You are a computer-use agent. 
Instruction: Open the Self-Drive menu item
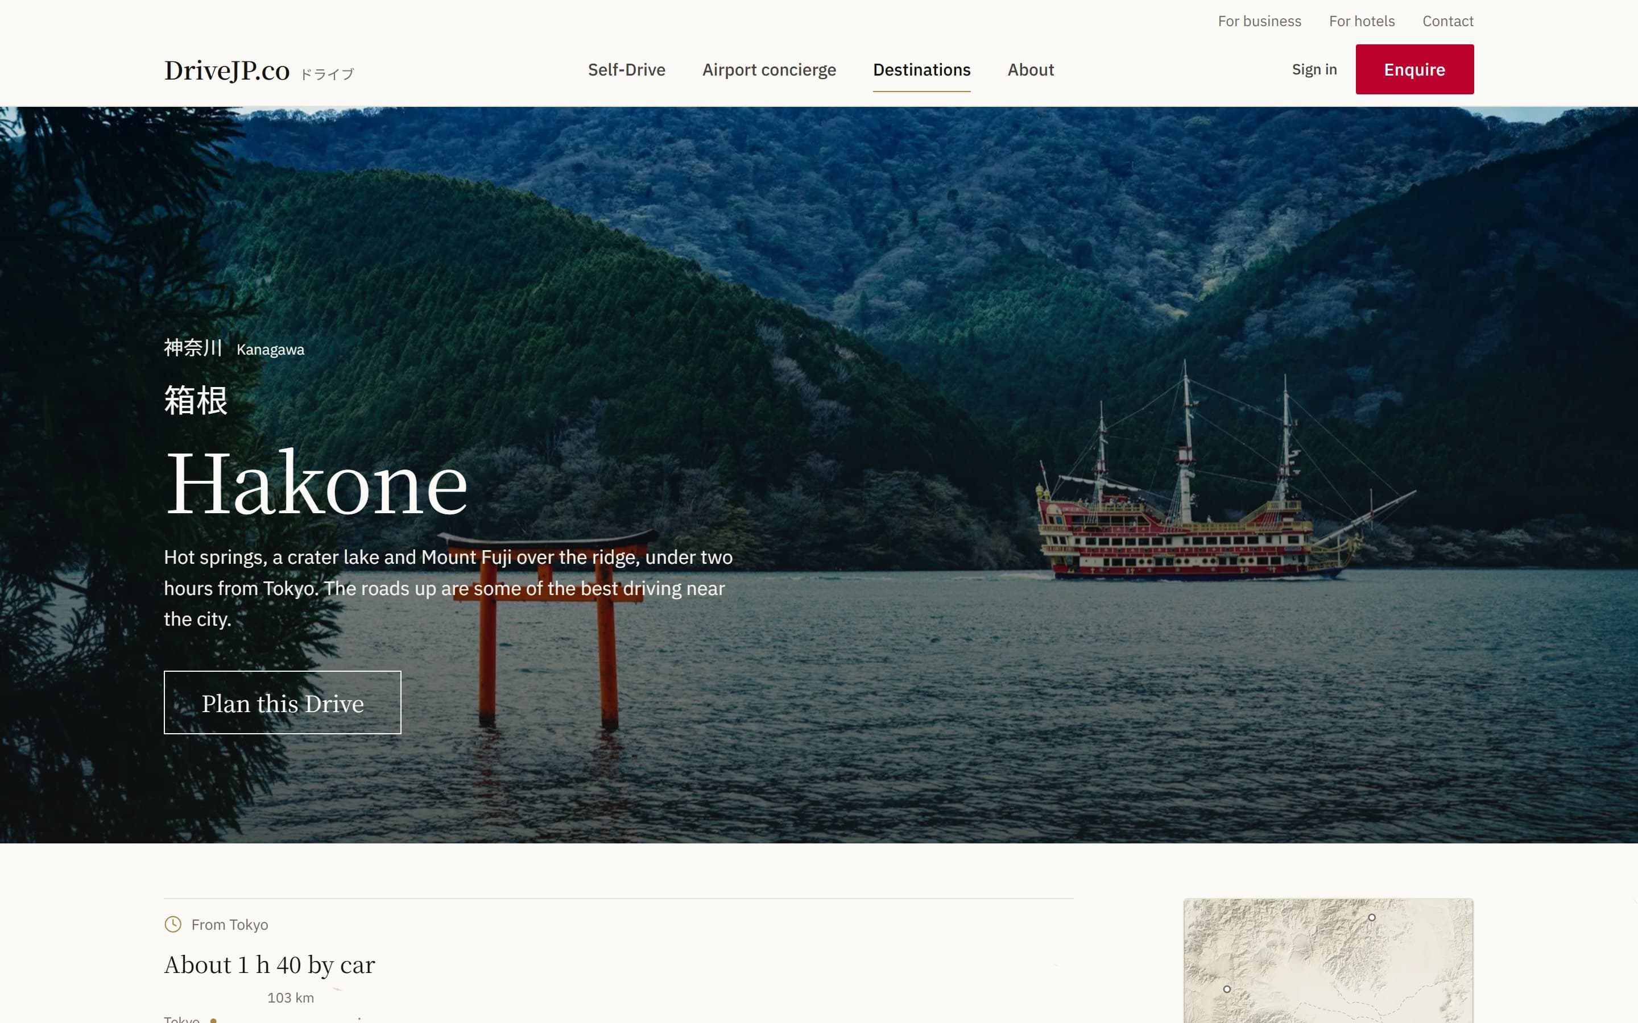tap(626, 70)
